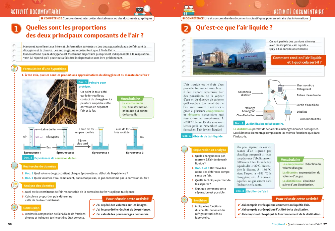The height and width of the screenshot is (231, 335).
Task: Click the 'Colonne à distiller' diagram label
Action: point(245,93)
